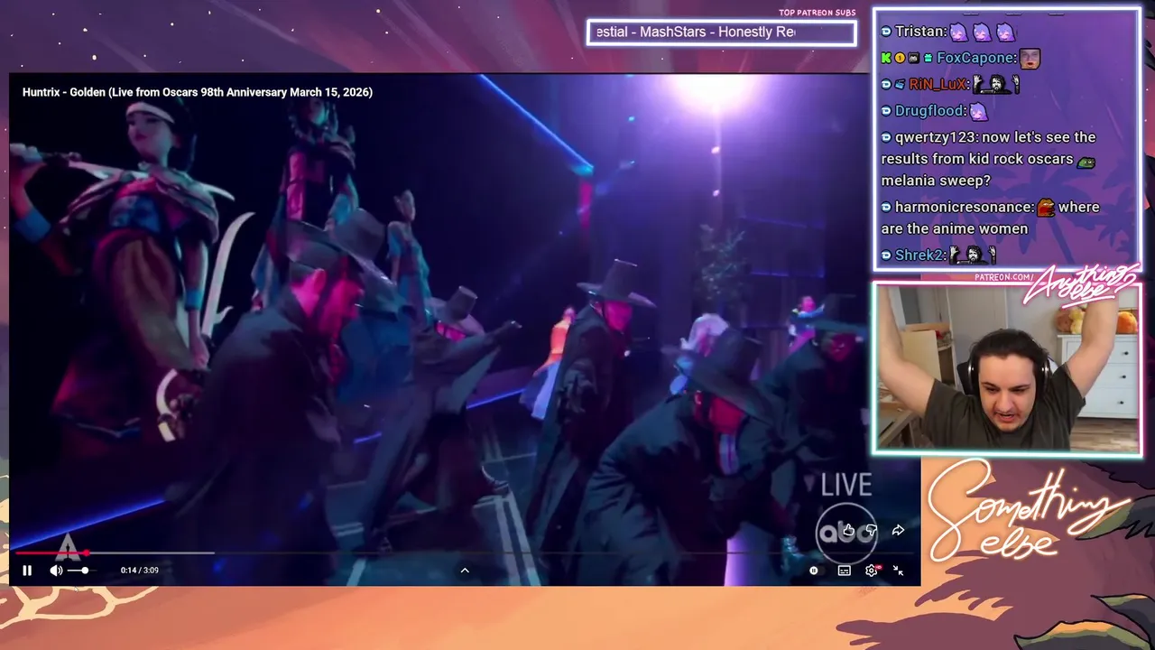1155x650 pixels.
Task: Open the video settings gear
Action: [871, 571]
